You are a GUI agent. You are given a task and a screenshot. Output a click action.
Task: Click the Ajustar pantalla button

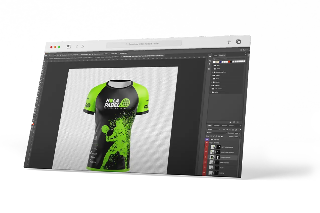click(114, 54)
